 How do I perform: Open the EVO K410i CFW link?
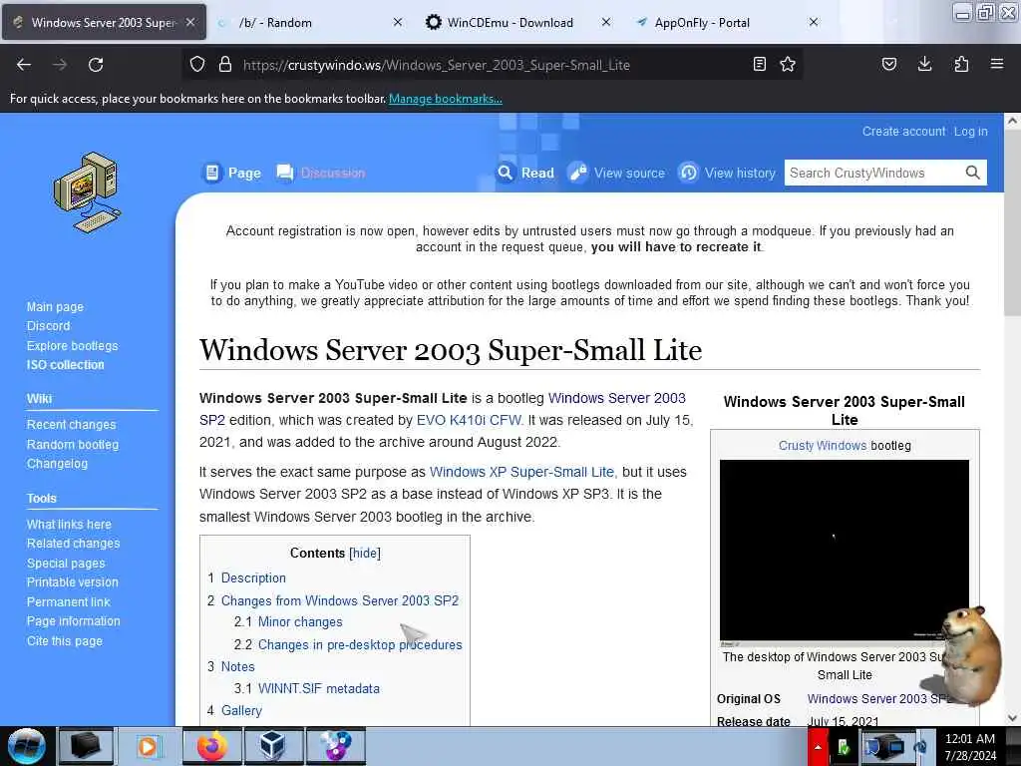[x=469, y=420]
